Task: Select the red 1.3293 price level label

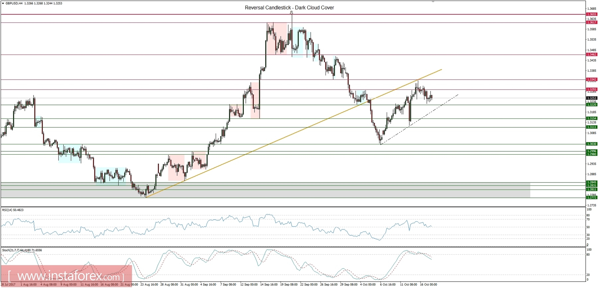Action: [x=592, y=89]
